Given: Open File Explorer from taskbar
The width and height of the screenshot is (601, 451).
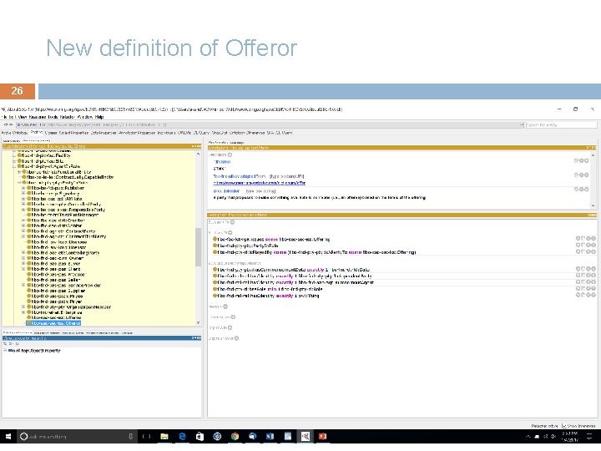Looking at the screenshot, I should coord(164,437).
